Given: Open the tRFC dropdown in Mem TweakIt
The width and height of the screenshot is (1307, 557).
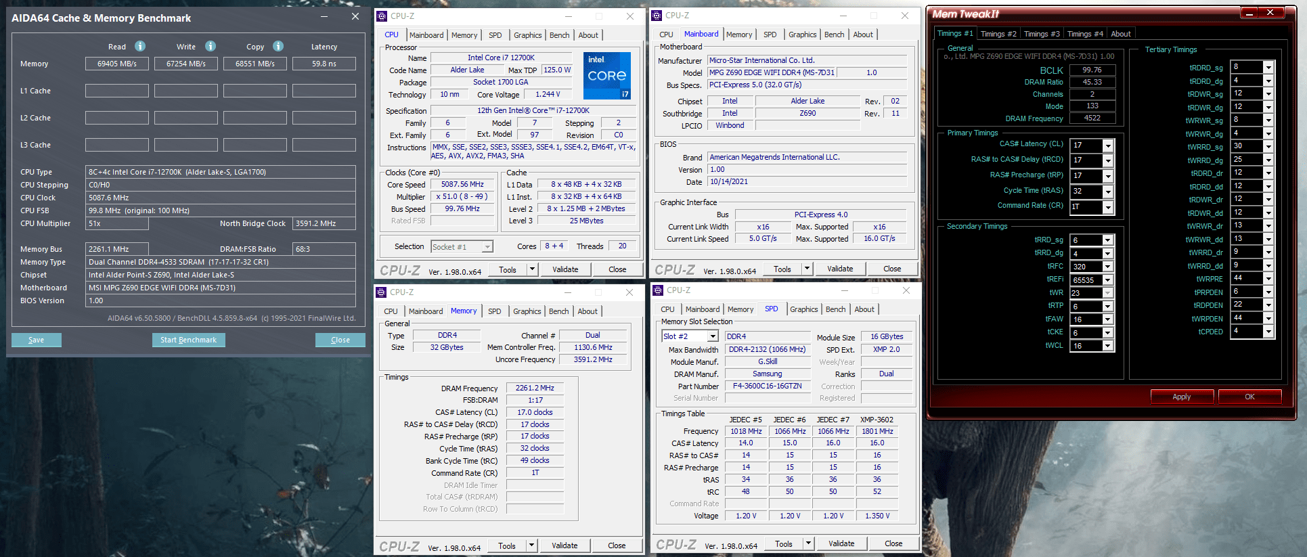Looking at the screenshot, I should pyautogui.click(x=1108, y=267).
